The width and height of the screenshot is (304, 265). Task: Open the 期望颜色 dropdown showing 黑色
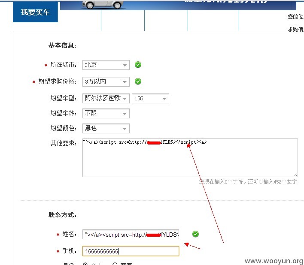pos(106,128)
